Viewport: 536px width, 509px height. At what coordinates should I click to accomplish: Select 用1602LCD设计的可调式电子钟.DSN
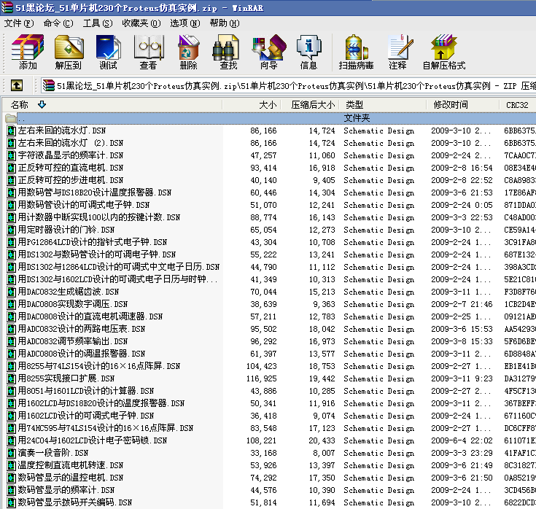(x=86, y=416)
